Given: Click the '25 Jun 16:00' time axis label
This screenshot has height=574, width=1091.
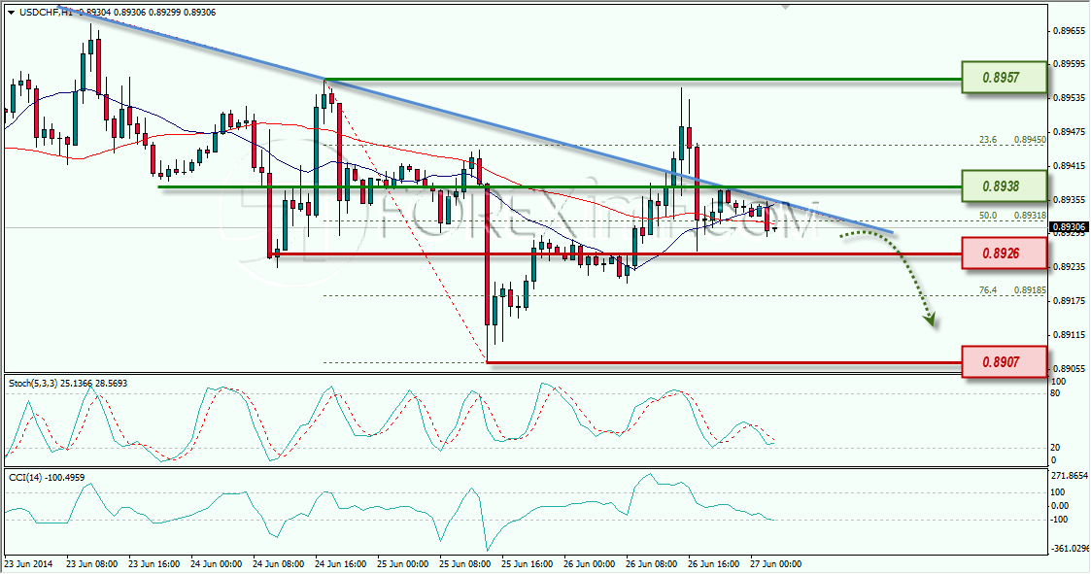Looking at the screenshot, I should 528,564.
